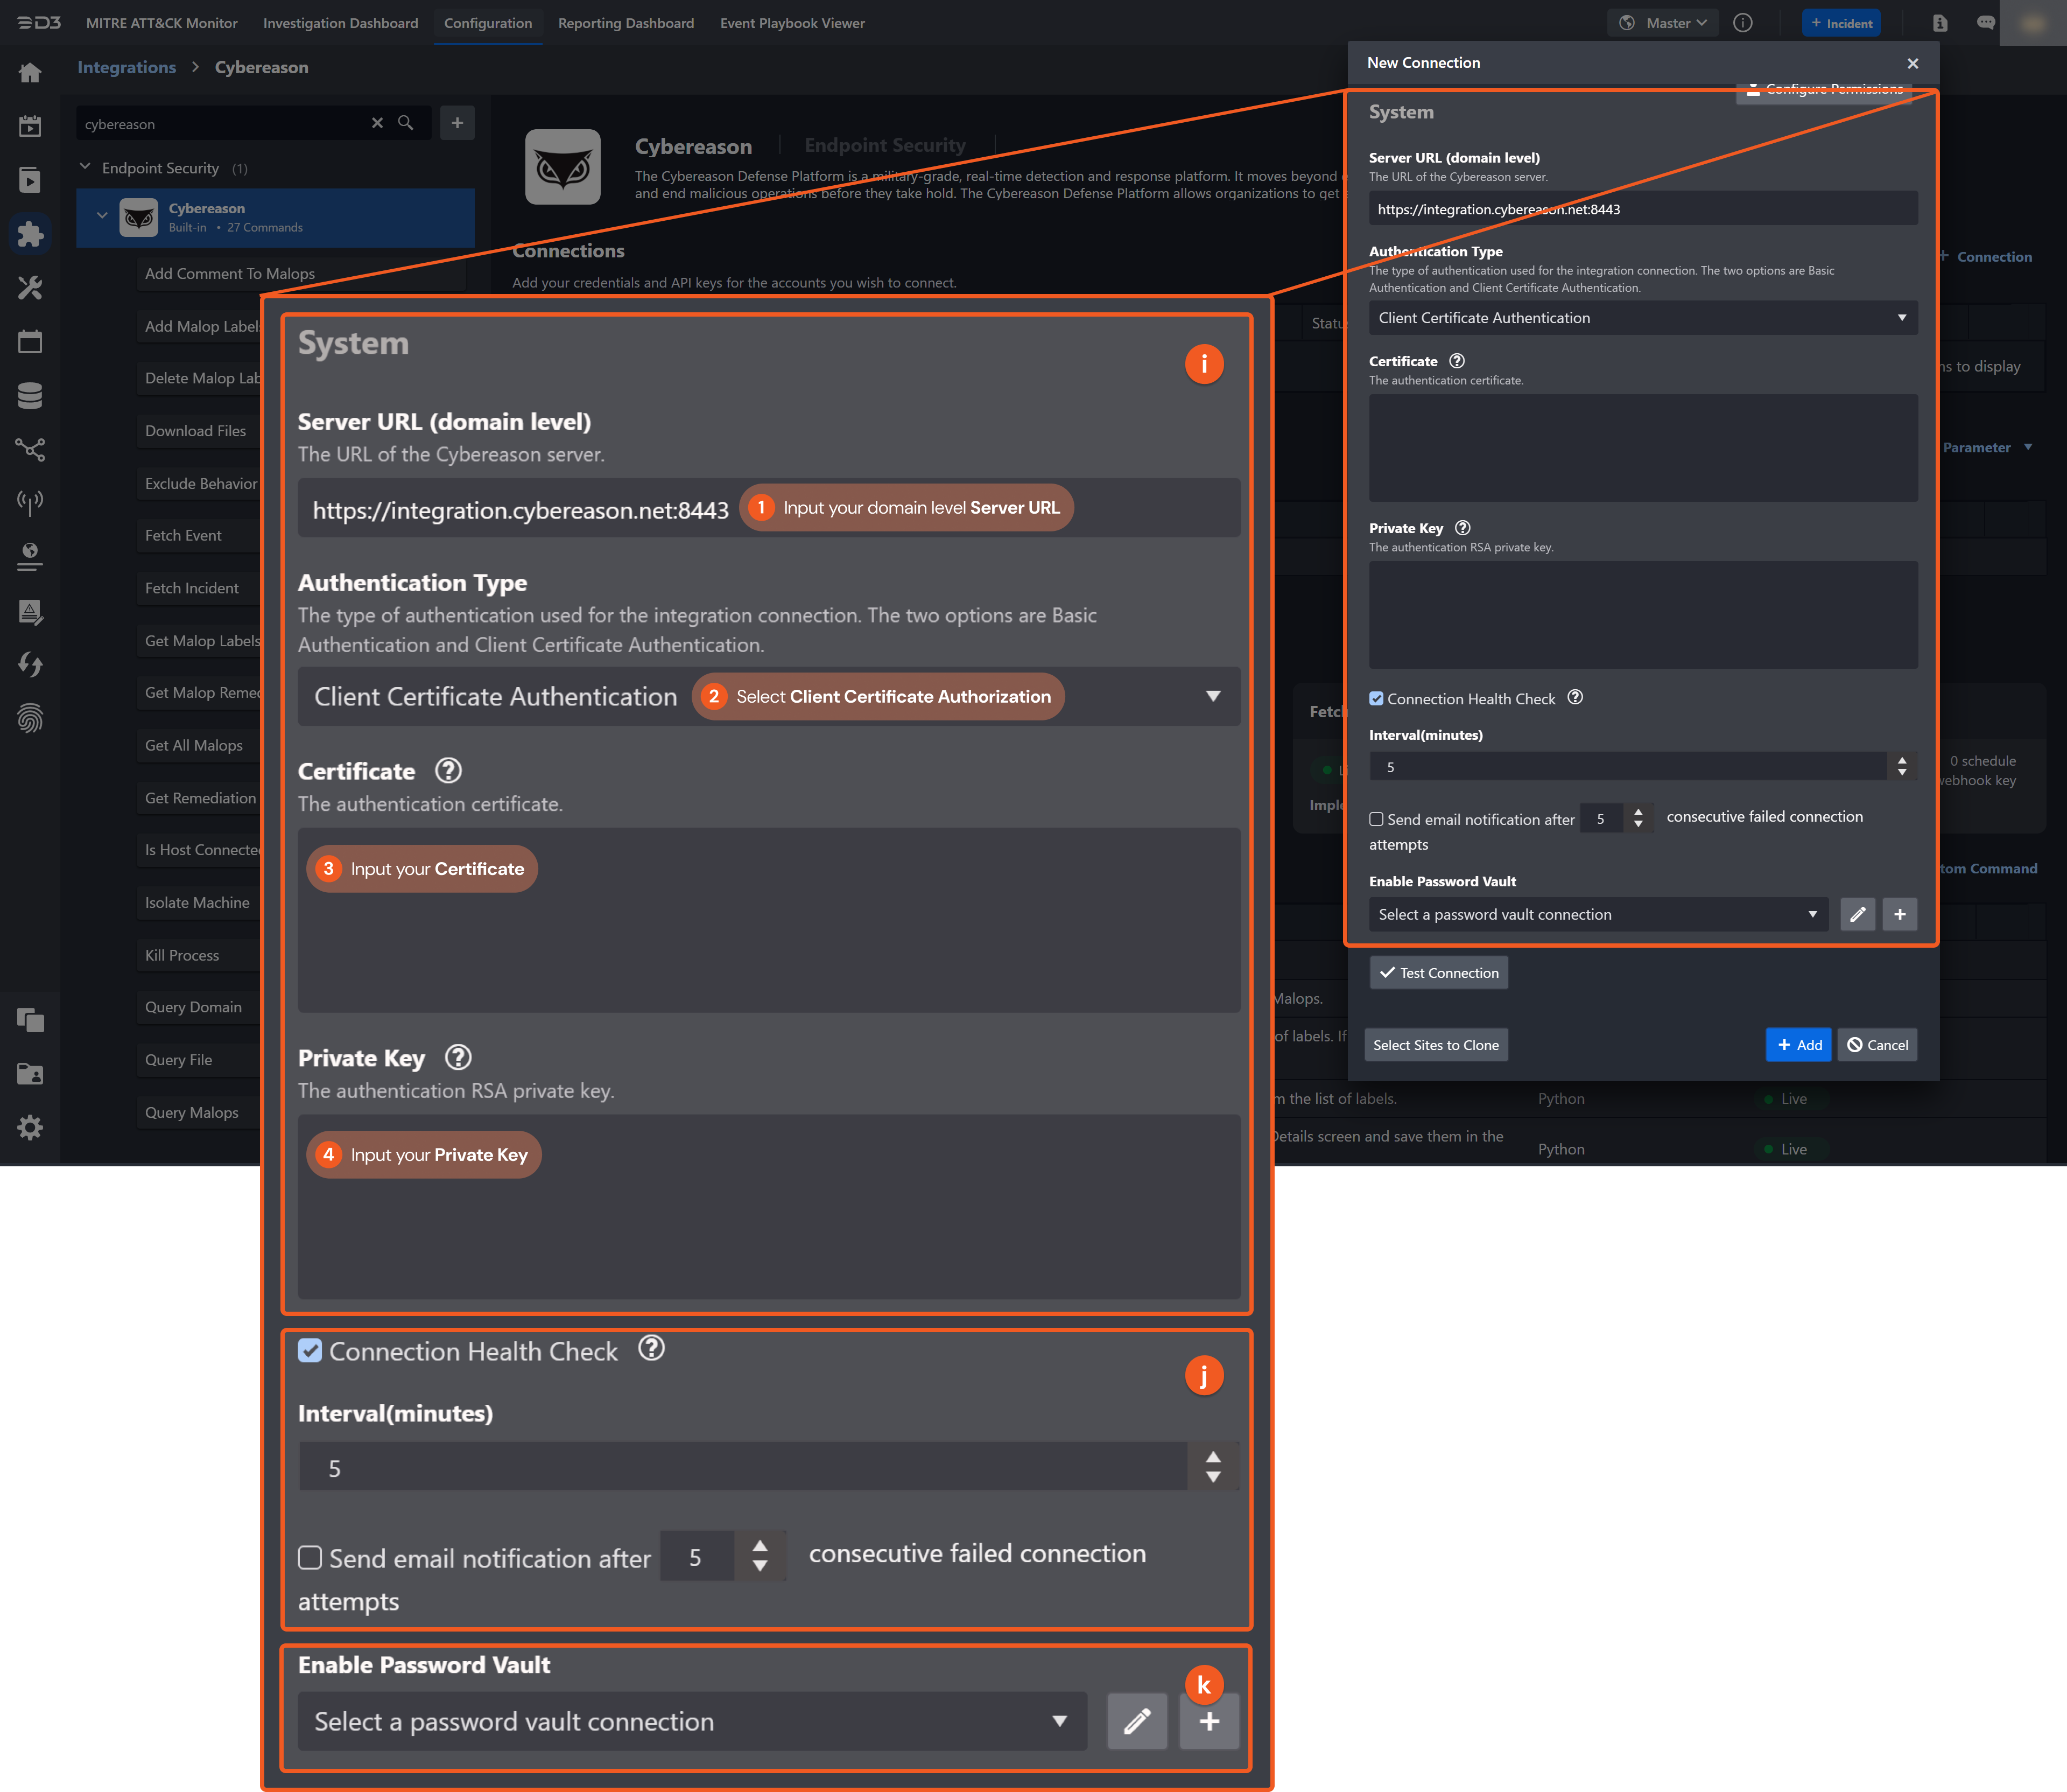Collapse the Endpoint Security category

[x=85, y=167]
